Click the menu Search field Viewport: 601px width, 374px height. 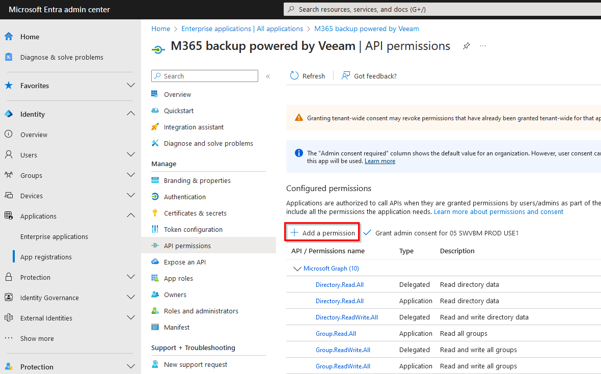pyautogui.click(x=205, y=76)
